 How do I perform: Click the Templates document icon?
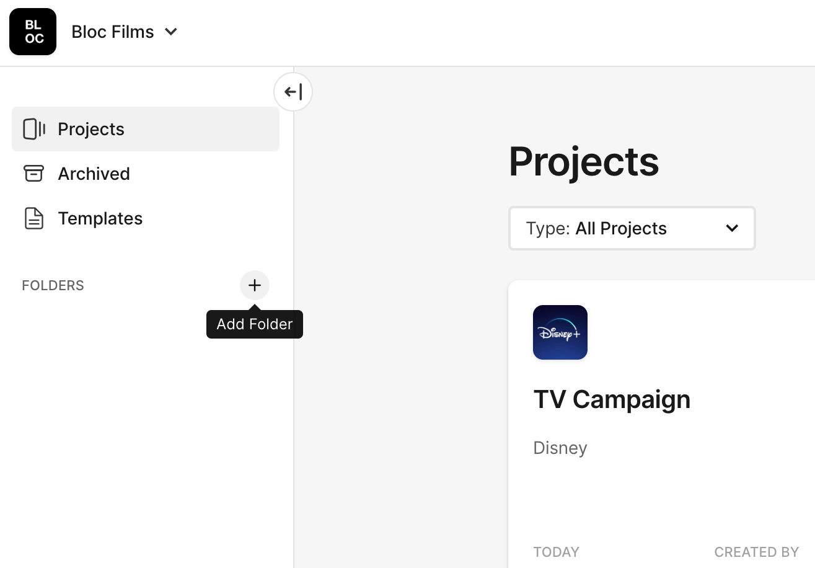[x=34, y=218]
